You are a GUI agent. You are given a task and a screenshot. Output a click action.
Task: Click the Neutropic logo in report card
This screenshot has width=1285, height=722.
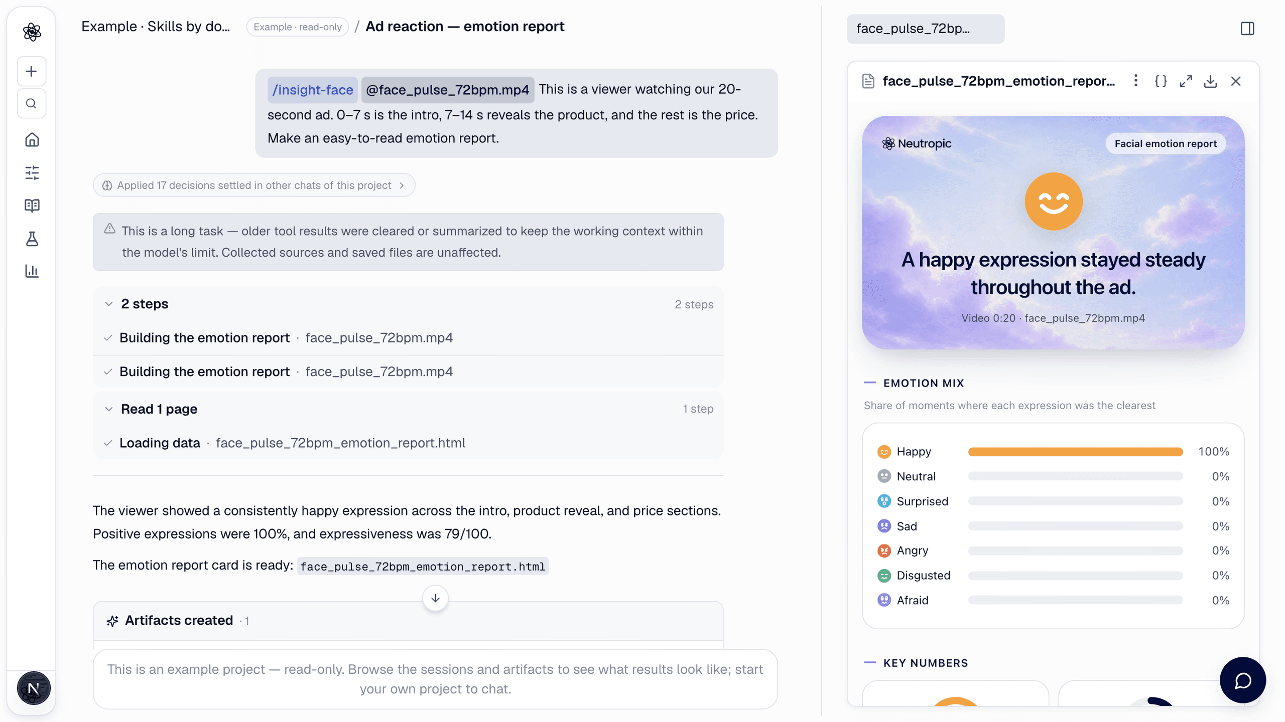pyautogui.click(x=917, y=143)
